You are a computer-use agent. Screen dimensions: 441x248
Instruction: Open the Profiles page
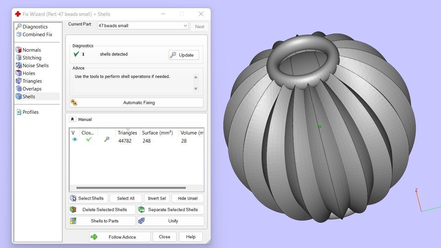pyautogui.click(x=30, y=112)
